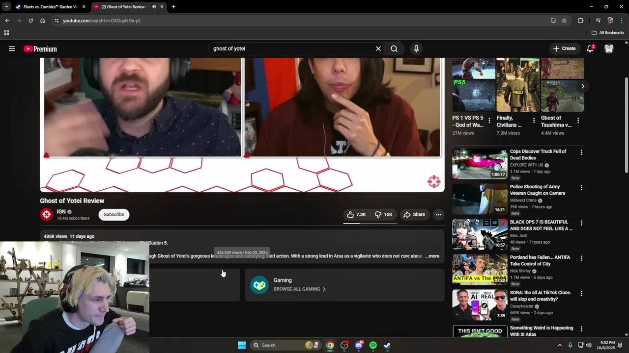Share the Ghost of Yotei Review

[x=414, y=214]
